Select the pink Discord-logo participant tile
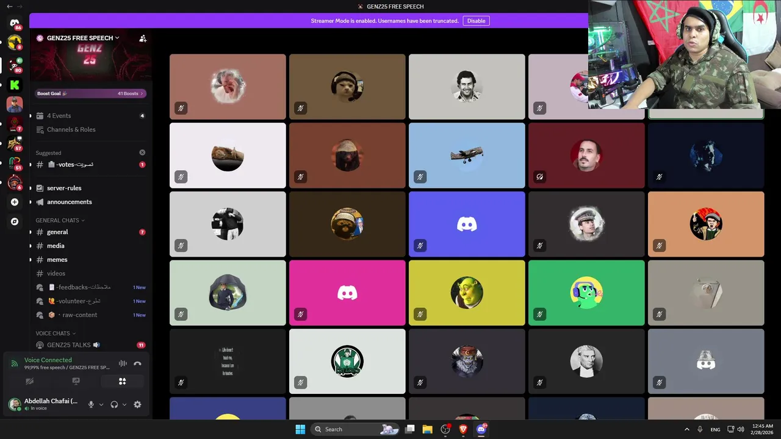The height and width of the screenshot is (439, 781). point(347,293)
